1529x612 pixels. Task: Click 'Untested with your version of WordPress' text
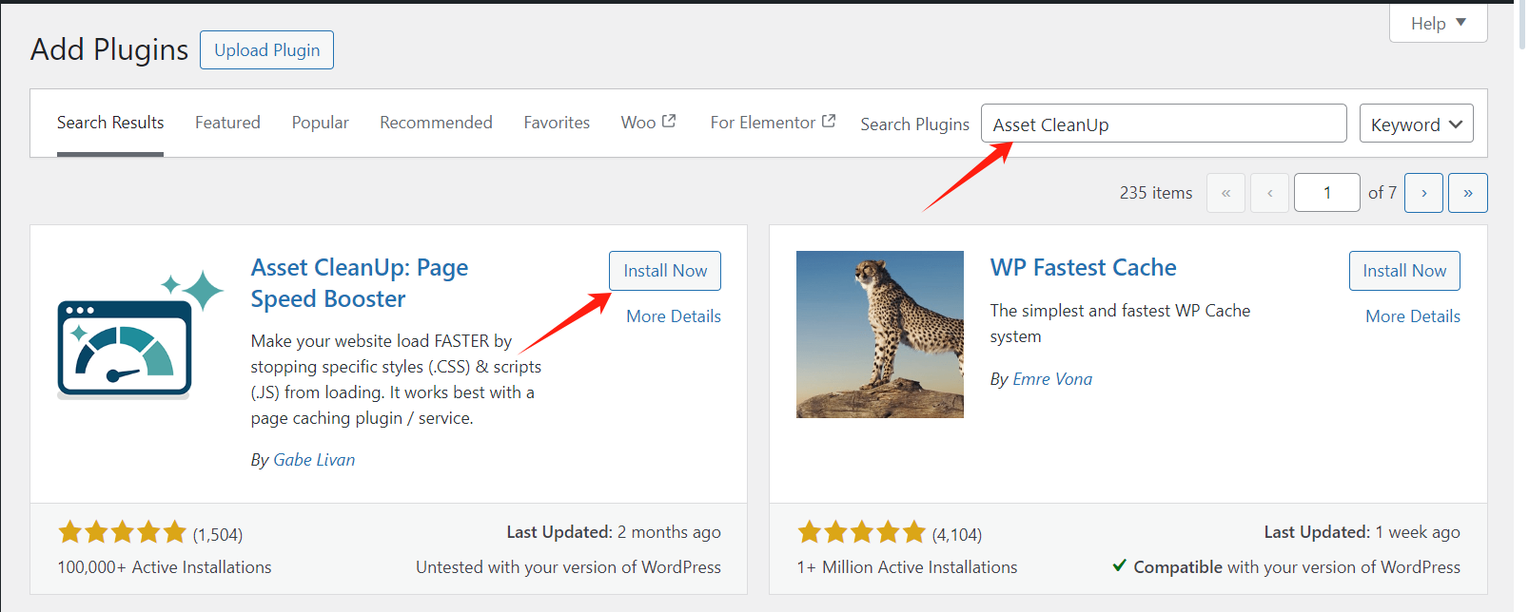568,567
